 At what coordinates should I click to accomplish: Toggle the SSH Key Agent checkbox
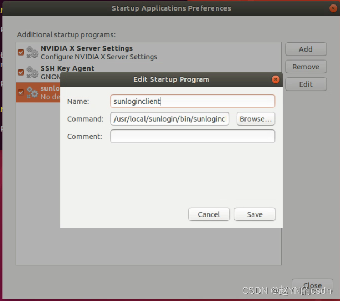21,72
